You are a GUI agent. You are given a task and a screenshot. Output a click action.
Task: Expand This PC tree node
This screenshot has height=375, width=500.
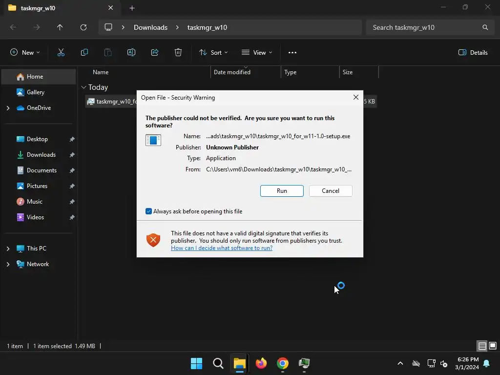[8, 249]
